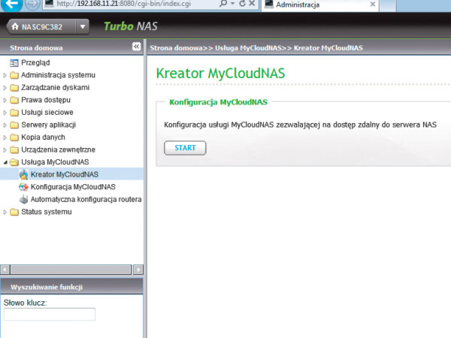Expand the Administracja systemu tree node
This screenshot has width=451, height=338.
tap(5, 75)
